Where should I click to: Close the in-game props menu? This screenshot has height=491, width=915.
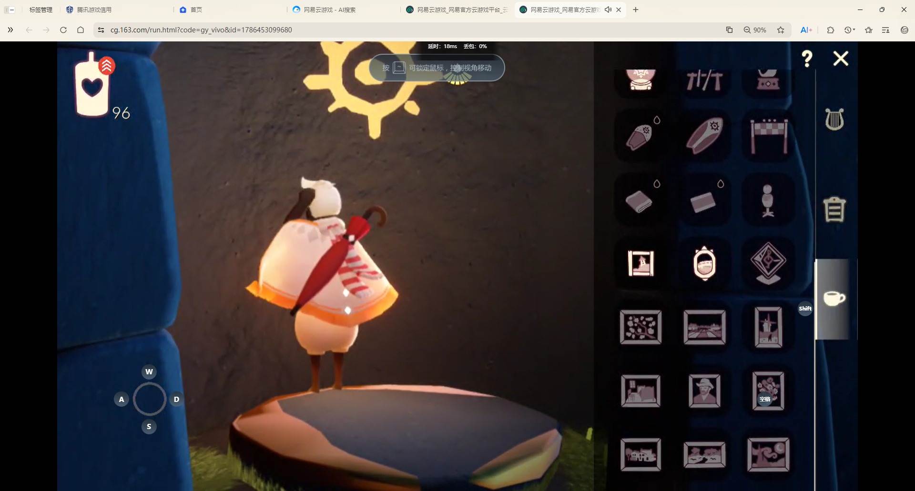click(841, 59)
